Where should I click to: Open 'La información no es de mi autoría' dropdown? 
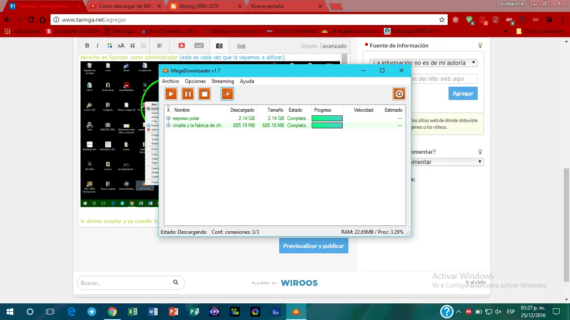click(x=424, y=63)
